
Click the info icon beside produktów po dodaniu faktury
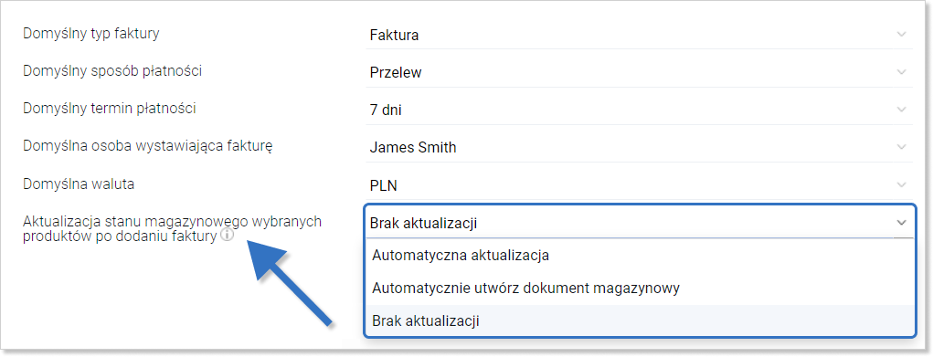[227, 236]
